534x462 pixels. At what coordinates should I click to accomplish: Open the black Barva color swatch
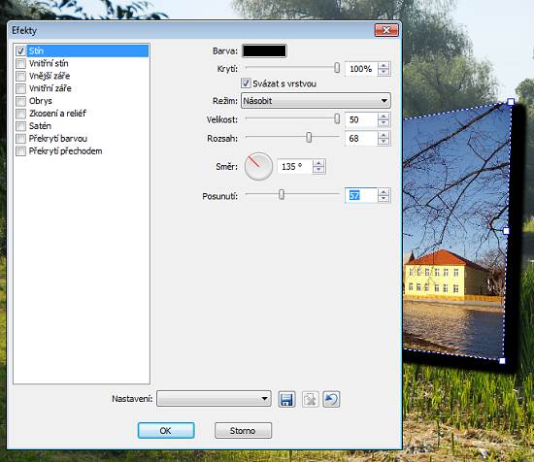[x=264, y=51]
